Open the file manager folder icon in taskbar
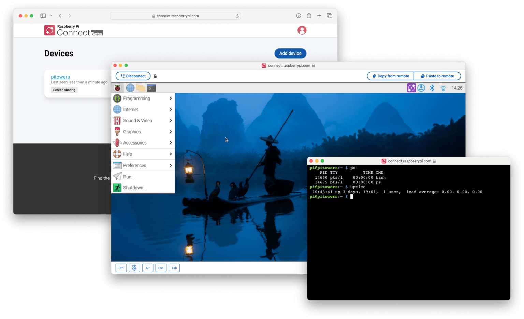Image resolution: width=524 pixels, height=319 pixels. coord(141,88)
